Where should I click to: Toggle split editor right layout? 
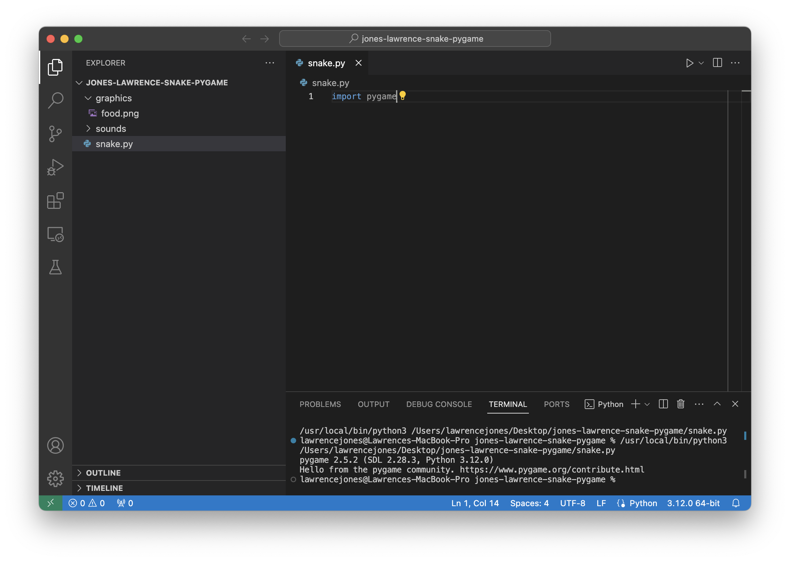pos(717,63)
